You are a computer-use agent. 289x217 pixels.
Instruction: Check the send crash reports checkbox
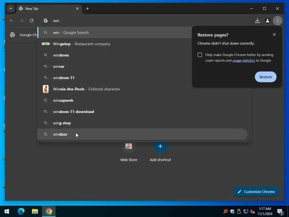coord(200,55)
